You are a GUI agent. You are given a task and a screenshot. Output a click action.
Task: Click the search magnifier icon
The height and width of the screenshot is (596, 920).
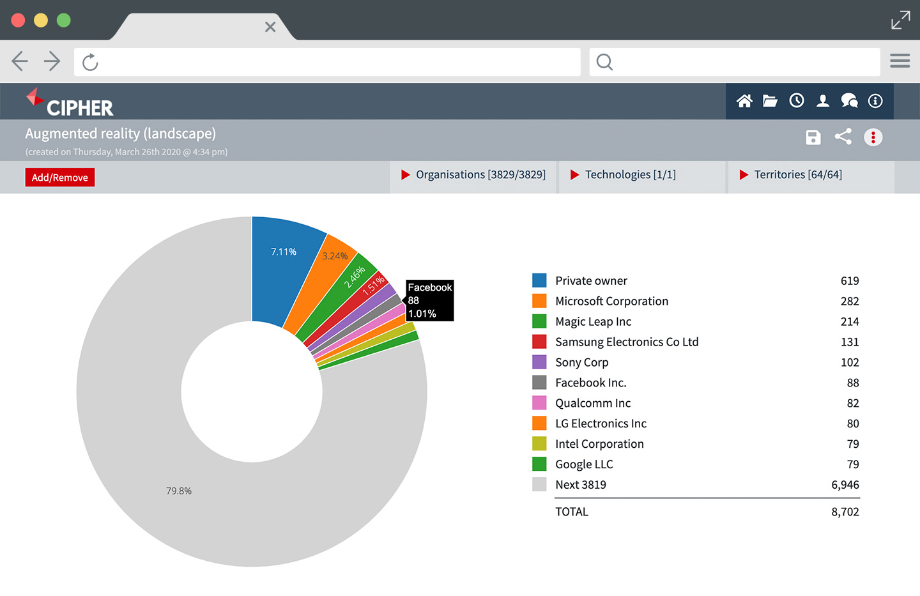point(604,62)
